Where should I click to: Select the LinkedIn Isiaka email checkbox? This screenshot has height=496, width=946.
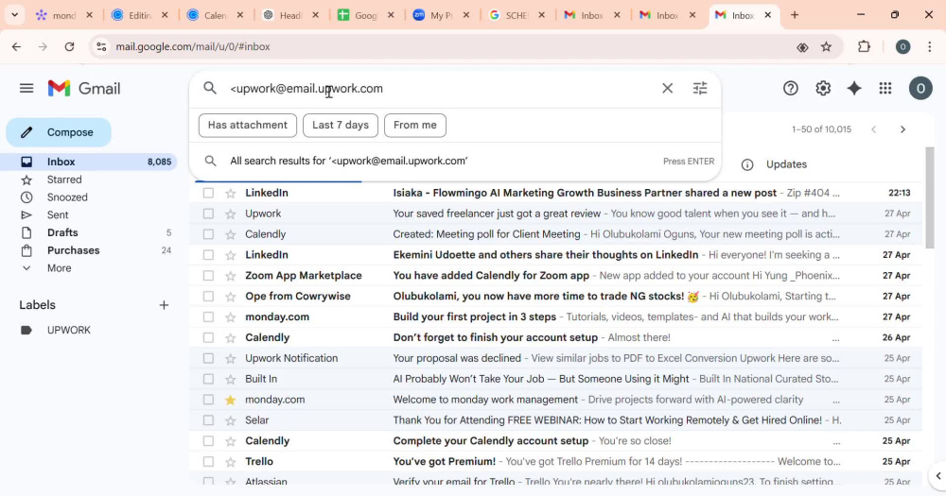(208, 193)
